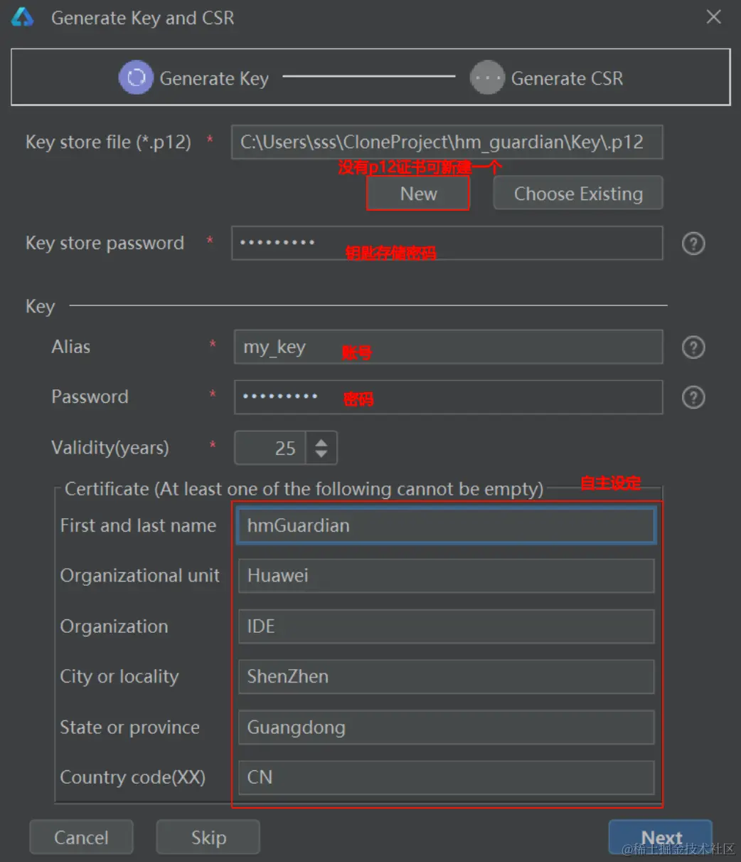Click the Choose Existing button

[577, 194]
